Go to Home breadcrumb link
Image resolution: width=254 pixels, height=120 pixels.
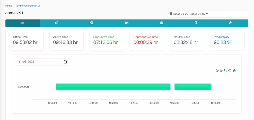[9, 6]
